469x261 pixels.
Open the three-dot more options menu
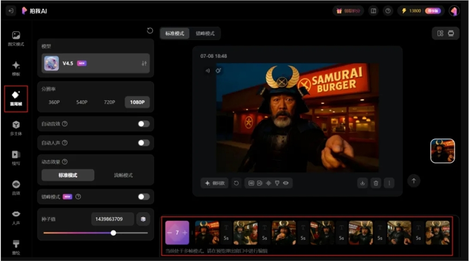coord(389,183)
